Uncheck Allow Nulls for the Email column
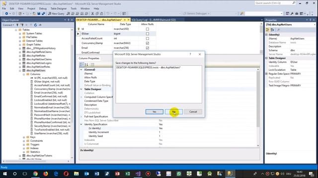Screen dimensions: 318x178 (148, 48)
